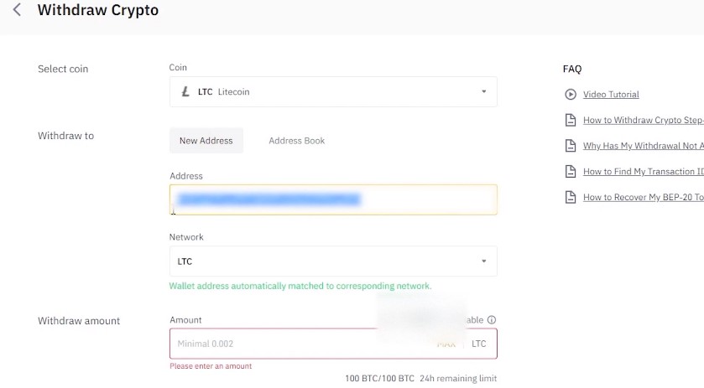The height and width of the screenshot is (388, 704).
Task: Select the New Address tab
Action: click(206, 141)
